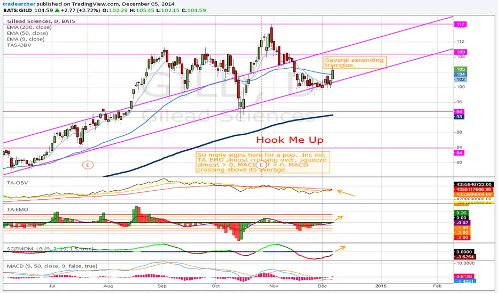Click the SQZMOM_LB indicator pane title
Viewport: 498px width, 293px height.
[x=50, y=249]
